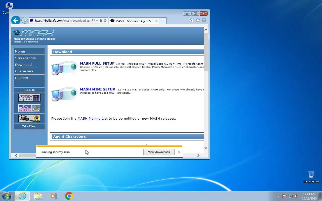
Task: Click the address bar URL field
Action: (x=62, y=21)
